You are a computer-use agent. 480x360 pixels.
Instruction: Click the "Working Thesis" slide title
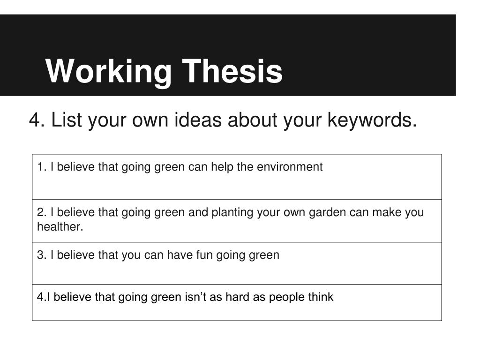[x=164, y=71]
